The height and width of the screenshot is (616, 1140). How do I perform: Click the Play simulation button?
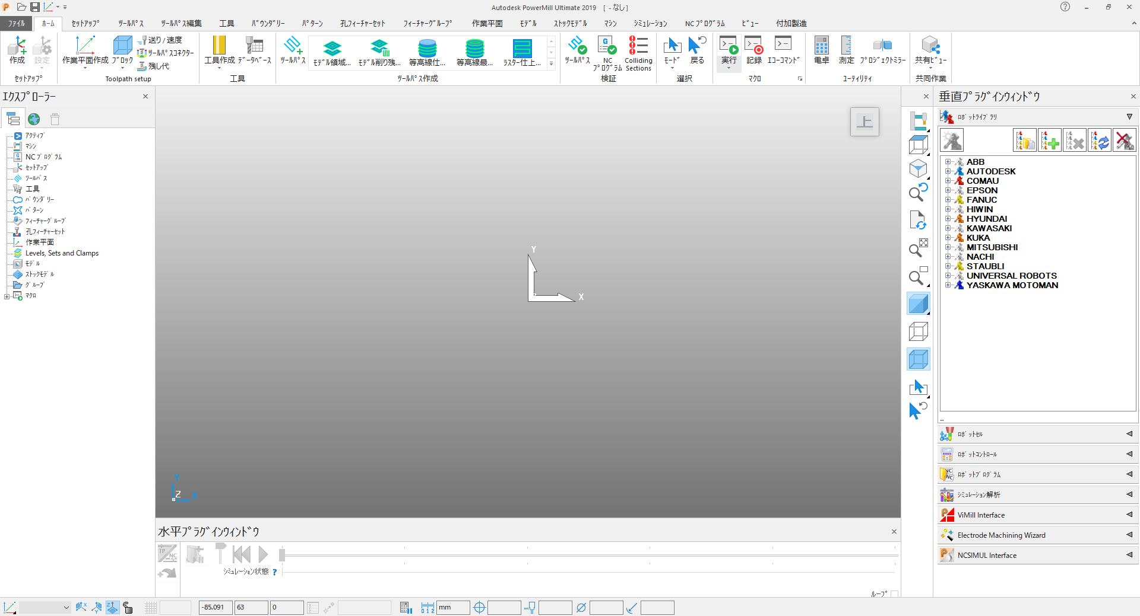coord(263,554)
